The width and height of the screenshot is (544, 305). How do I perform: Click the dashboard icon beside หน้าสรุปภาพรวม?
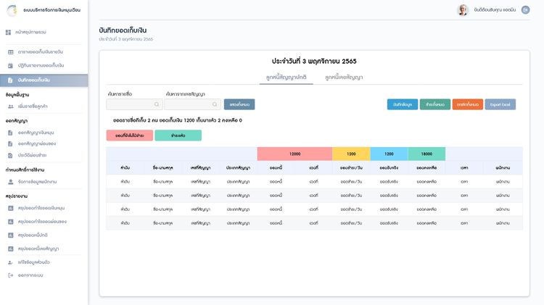(9, 33)
